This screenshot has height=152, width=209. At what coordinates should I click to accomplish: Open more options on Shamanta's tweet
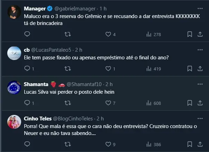tap(200, 84)
